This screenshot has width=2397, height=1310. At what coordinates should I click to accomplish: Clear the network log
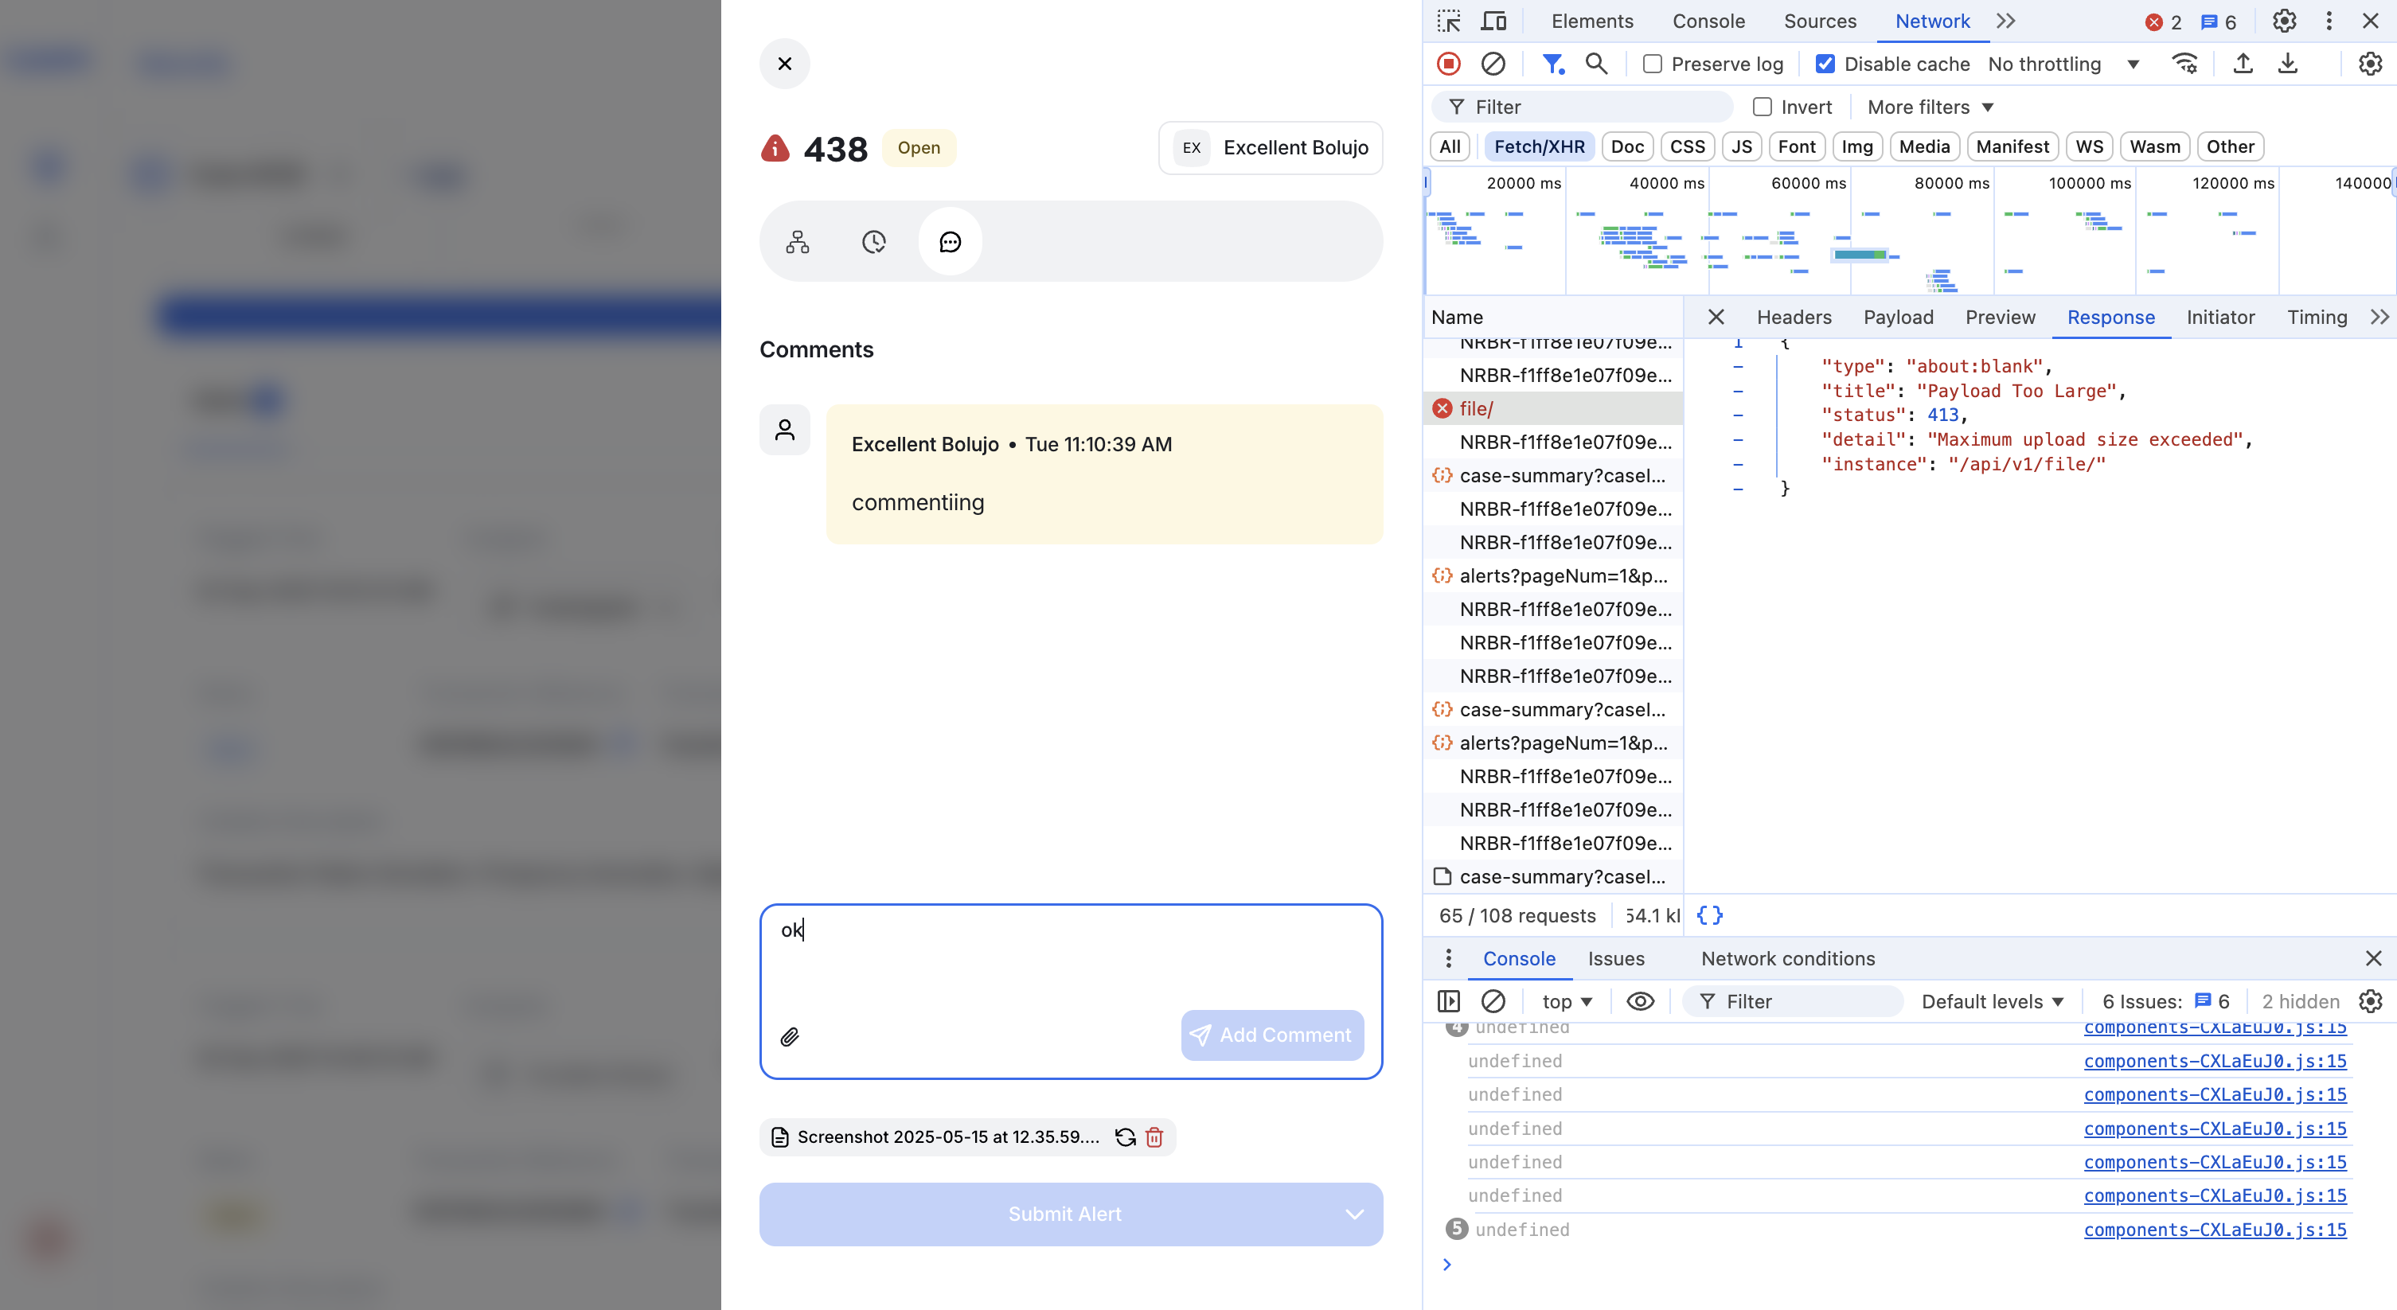tap(1493, 63)
